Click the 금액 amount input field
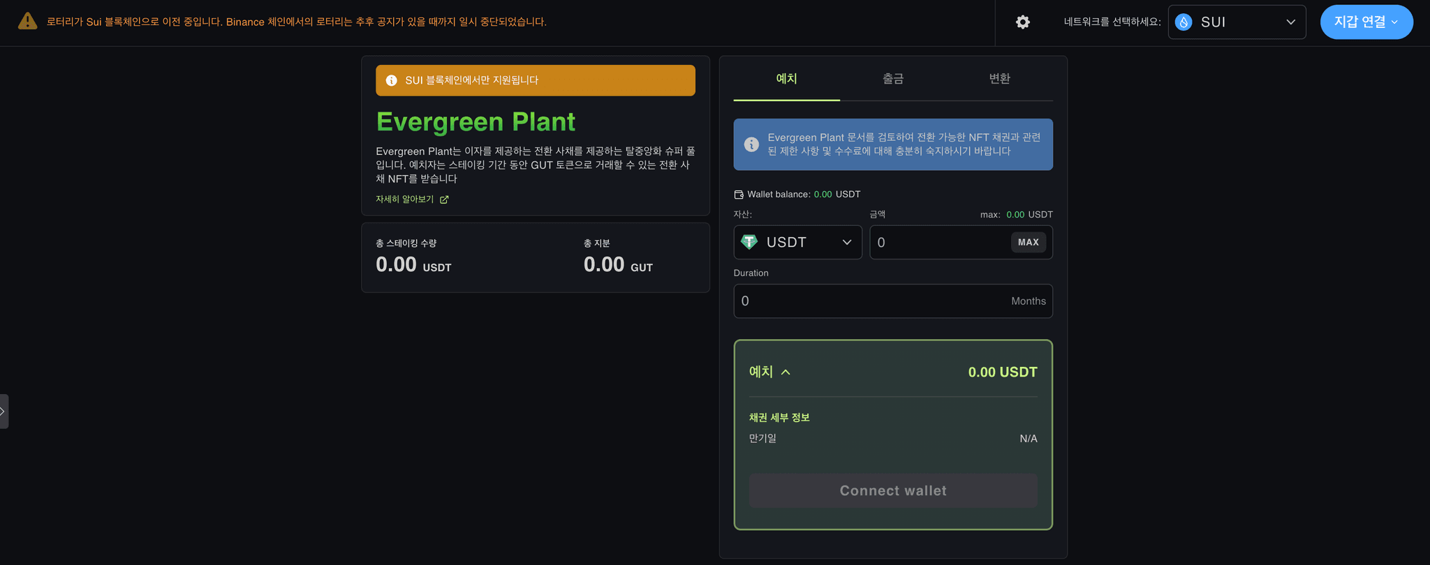This screenshot has width=1430, height=565. tap(939, 243)
